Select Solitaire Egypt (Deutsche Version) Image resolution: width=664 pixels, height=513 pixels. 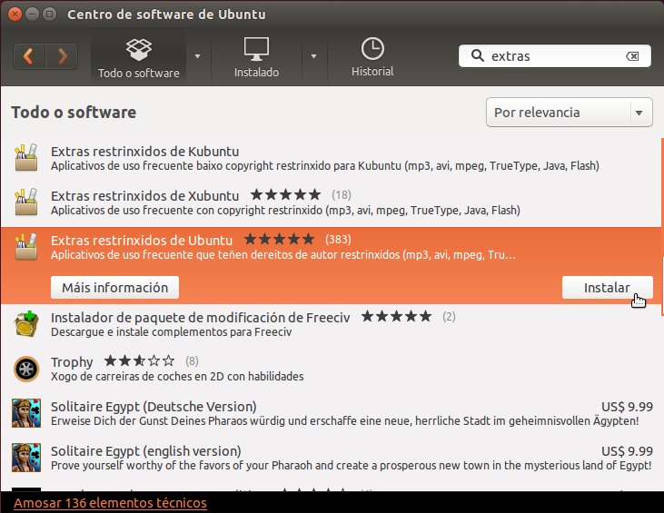click(331, 413)
